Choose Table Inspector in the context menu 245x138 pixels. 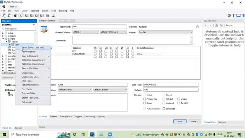[x=34, y=51]
